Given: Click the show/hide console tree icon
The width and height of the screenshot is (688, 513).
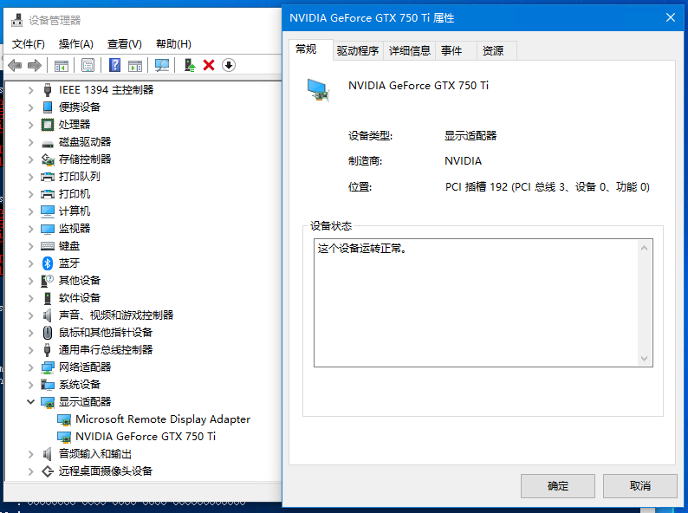Looking at the screenshot, I should [x=62, y=65].
